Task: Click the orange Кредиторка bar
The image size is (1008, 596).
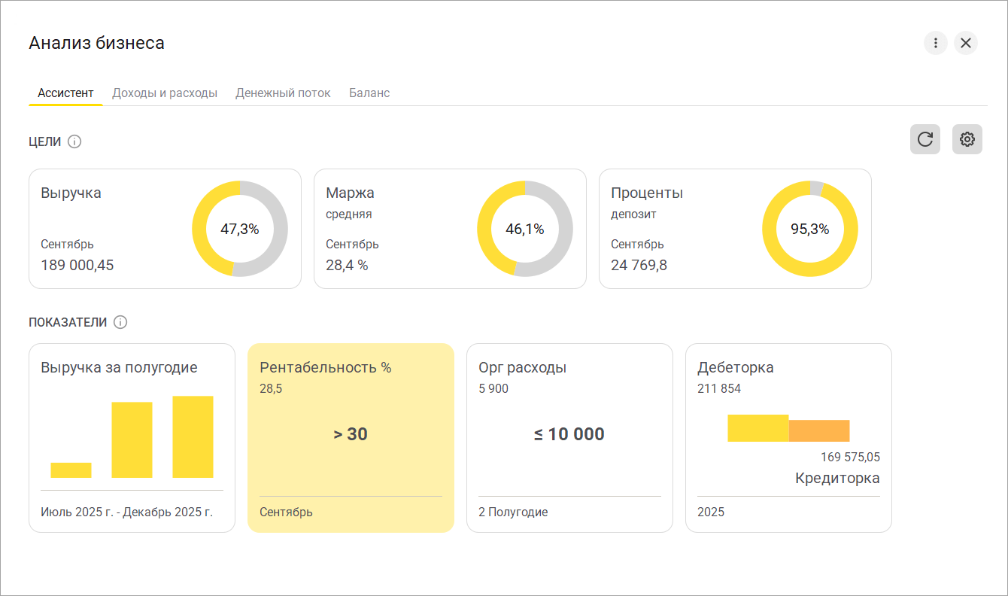Action: pos(819,430)
